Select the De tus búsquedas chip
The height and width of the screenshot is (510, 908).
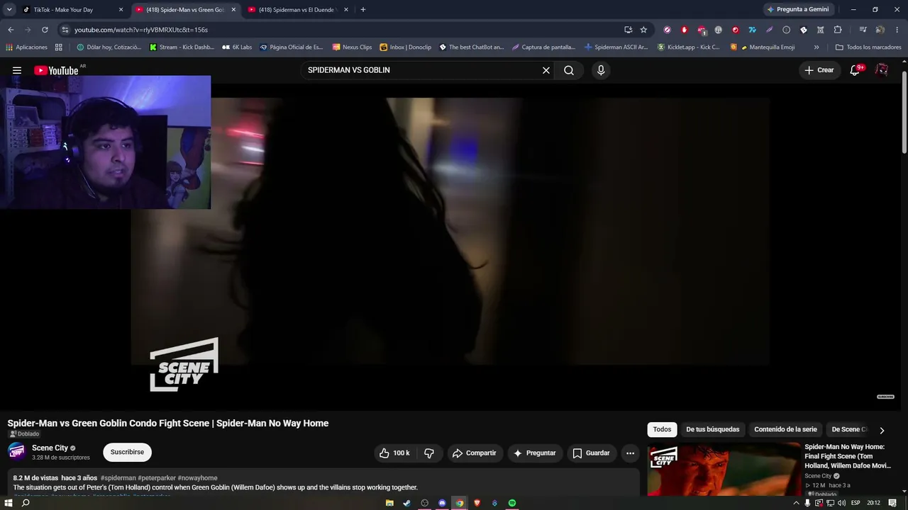(712, 429)
